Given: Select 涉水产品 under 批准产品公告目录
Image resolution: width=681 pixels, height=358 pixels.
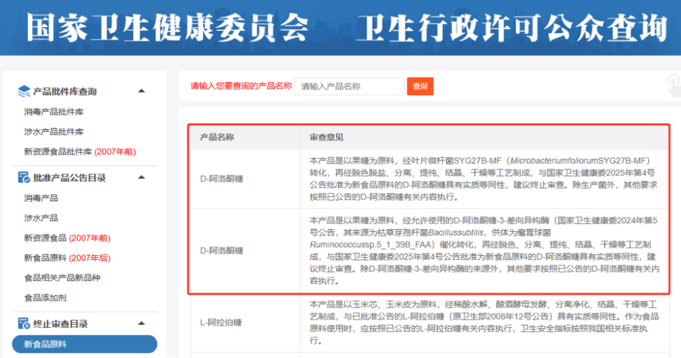Looking at the screenshot, I should 41,218.
